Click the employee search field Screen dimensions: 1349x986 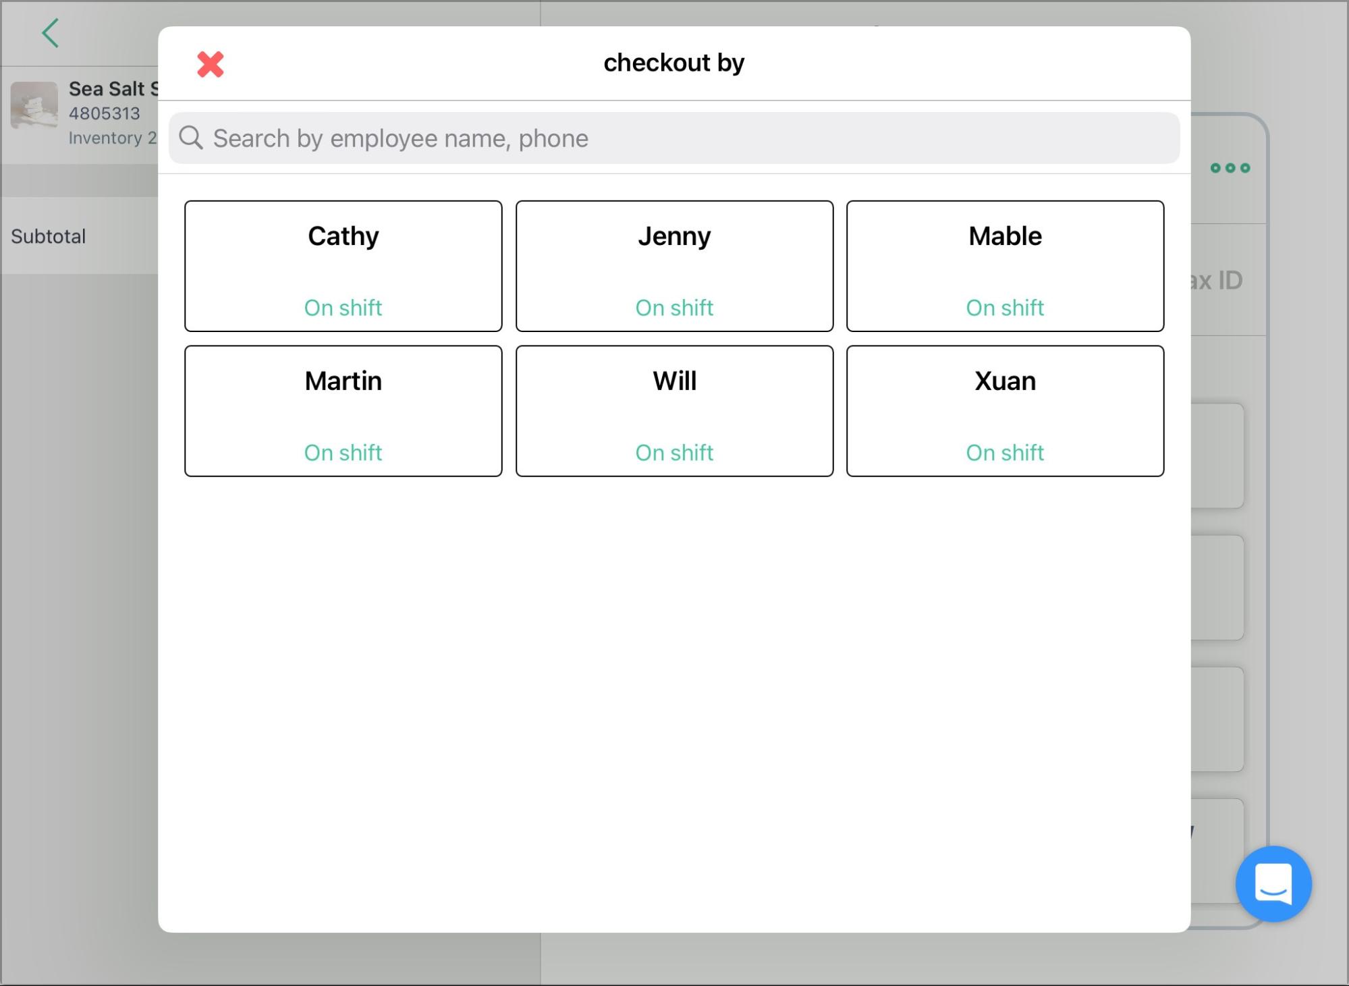674,138
